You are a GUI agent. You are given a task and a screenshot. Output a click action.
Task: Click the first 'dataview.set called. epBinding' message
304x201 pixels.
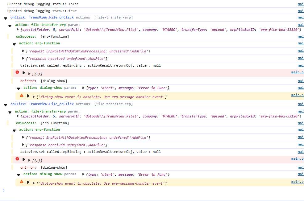90,65
